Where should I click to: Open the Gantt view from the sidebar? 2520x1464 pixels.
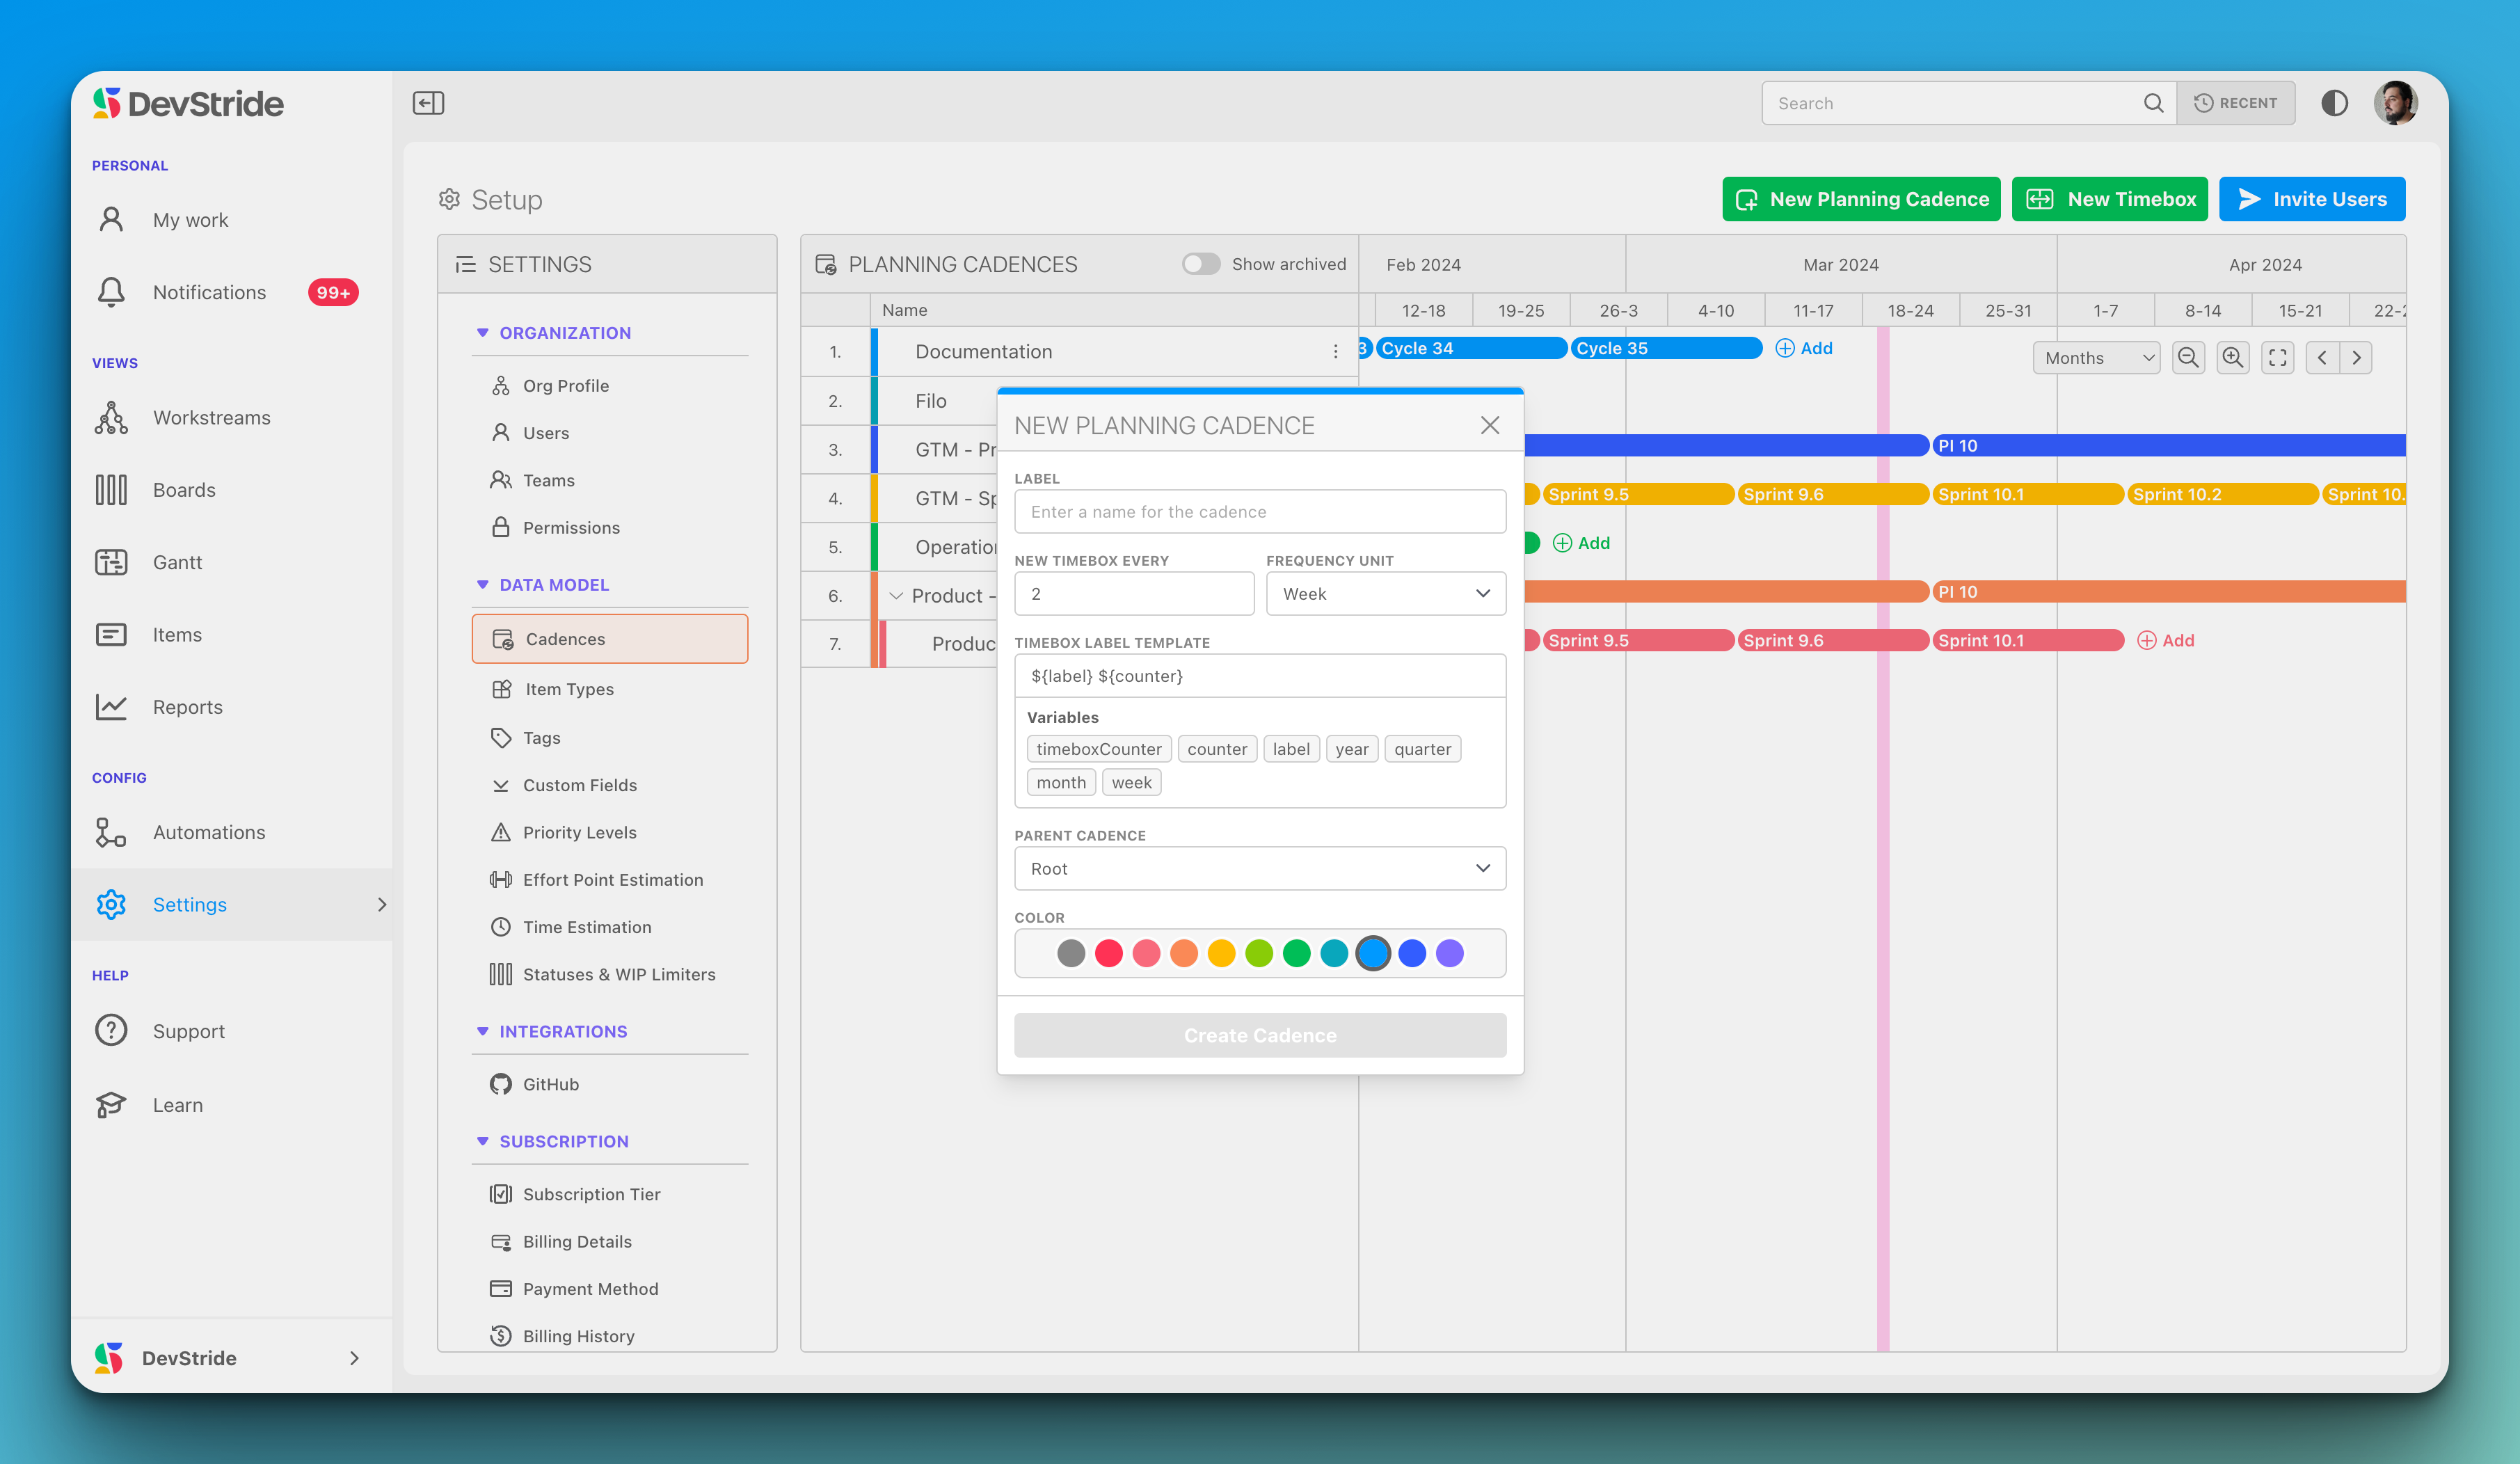[x=177, y=563]
